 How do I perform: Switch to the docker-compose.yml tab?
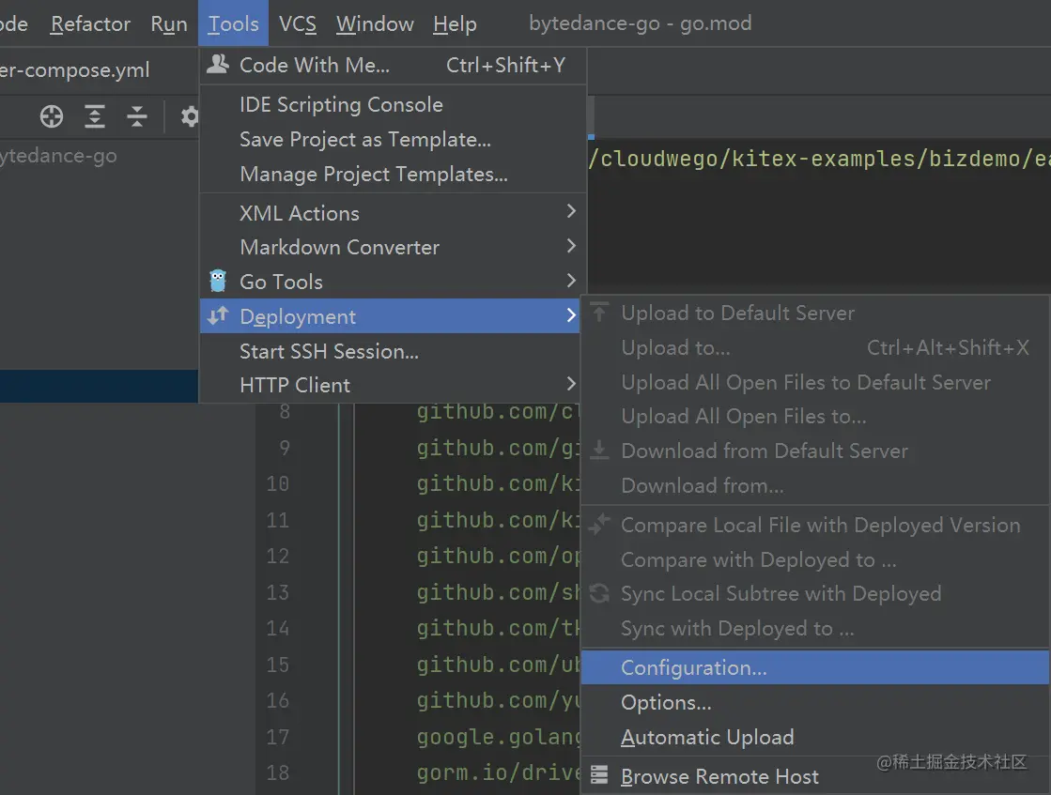coord(75,69)
